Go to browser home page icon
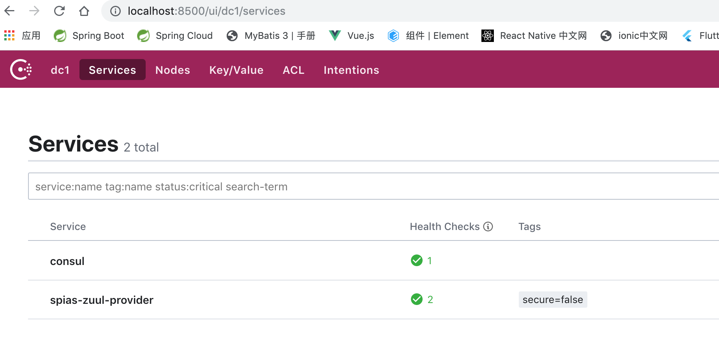Image resolution: width=719 pixels, height=352 pixels. point(84,11)
